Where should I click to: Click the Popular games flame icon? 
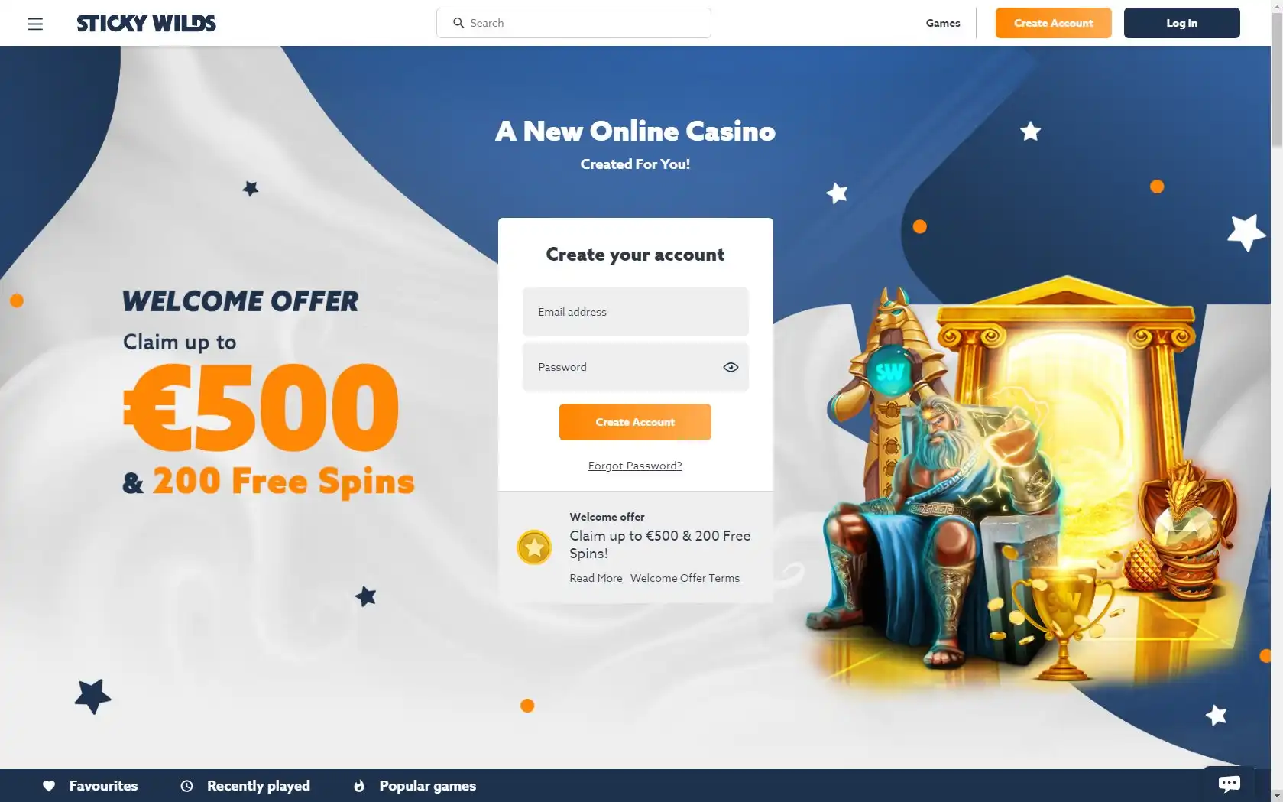click(x=359, y=786)
